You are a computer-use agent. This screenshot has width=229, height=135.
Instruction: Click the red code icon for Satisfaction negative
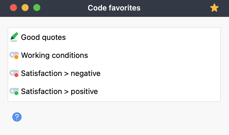click(x=14, y=73)
